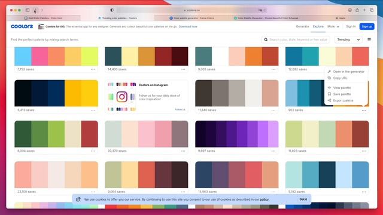Open the Generate navigation link

tap(302, 26)
